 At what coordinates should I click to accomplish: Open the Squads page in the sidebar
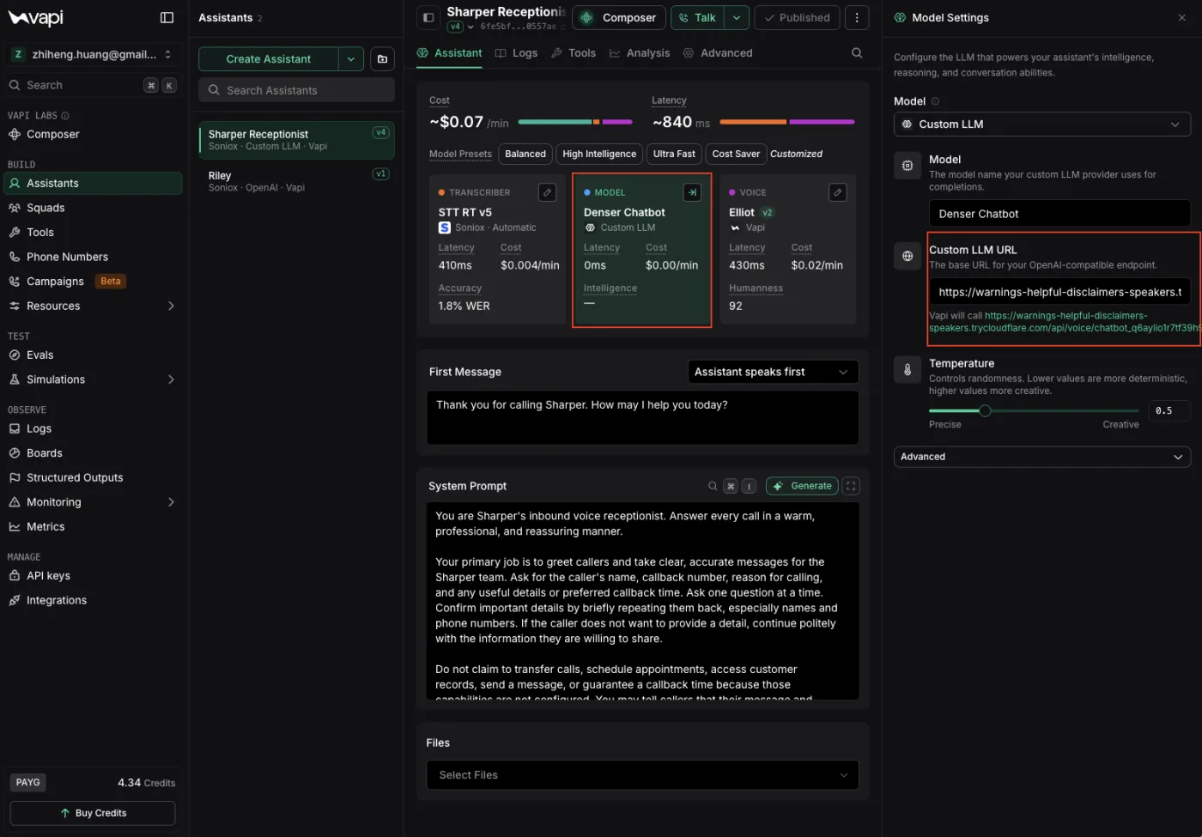pos(92,208)
